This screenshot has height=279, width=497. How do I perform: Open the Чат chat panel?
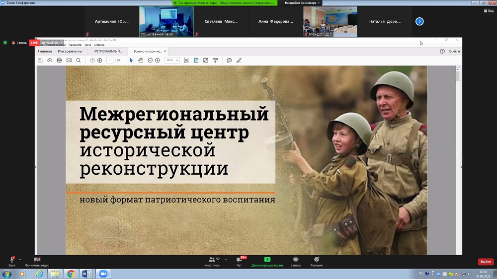pos(239,261)
